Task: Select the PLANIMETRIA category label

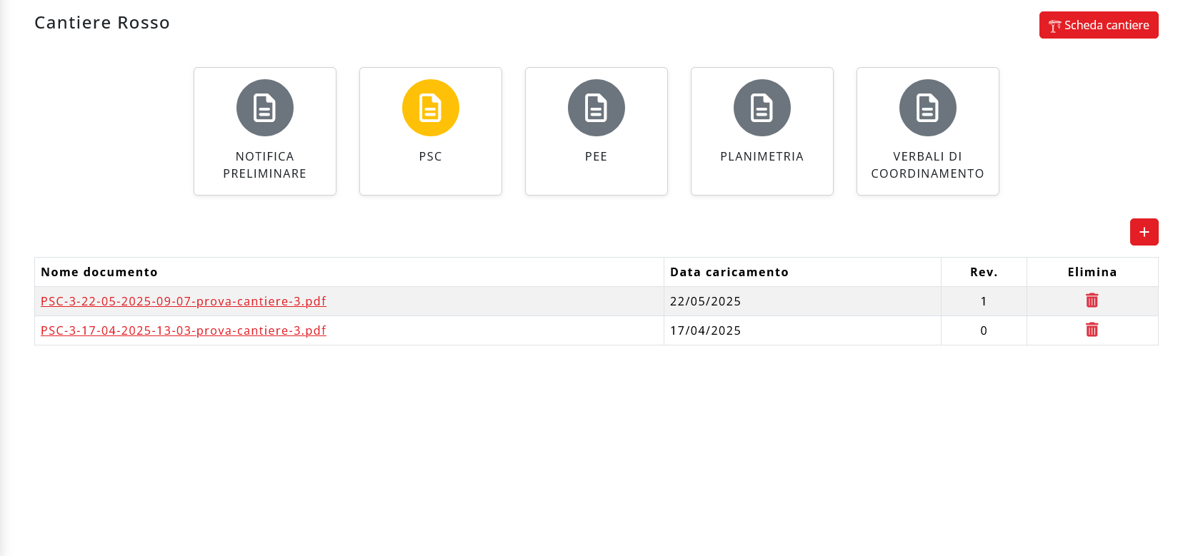Action: 762,156
